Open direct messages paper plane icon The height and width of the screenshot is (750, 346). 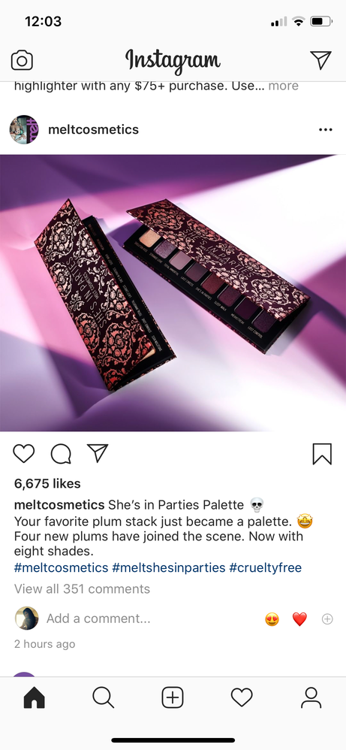[x=320, y=60]
